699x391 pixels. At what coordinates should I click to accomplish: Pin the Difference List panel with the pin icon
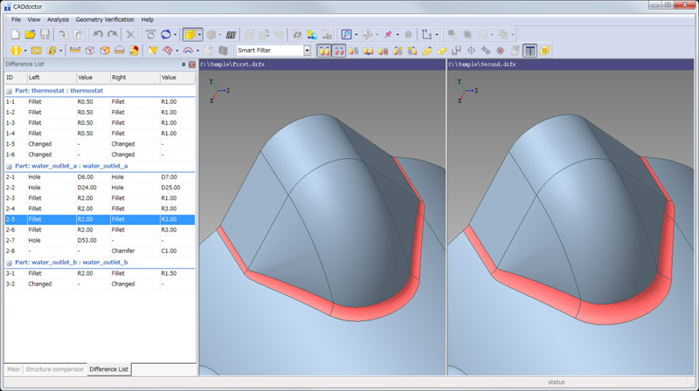click(183, 65)
